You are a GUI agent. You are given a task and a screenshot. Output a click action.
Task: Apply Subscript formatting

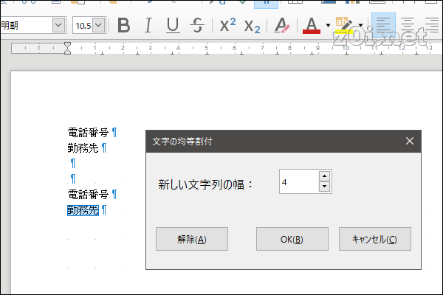point(252,25)
